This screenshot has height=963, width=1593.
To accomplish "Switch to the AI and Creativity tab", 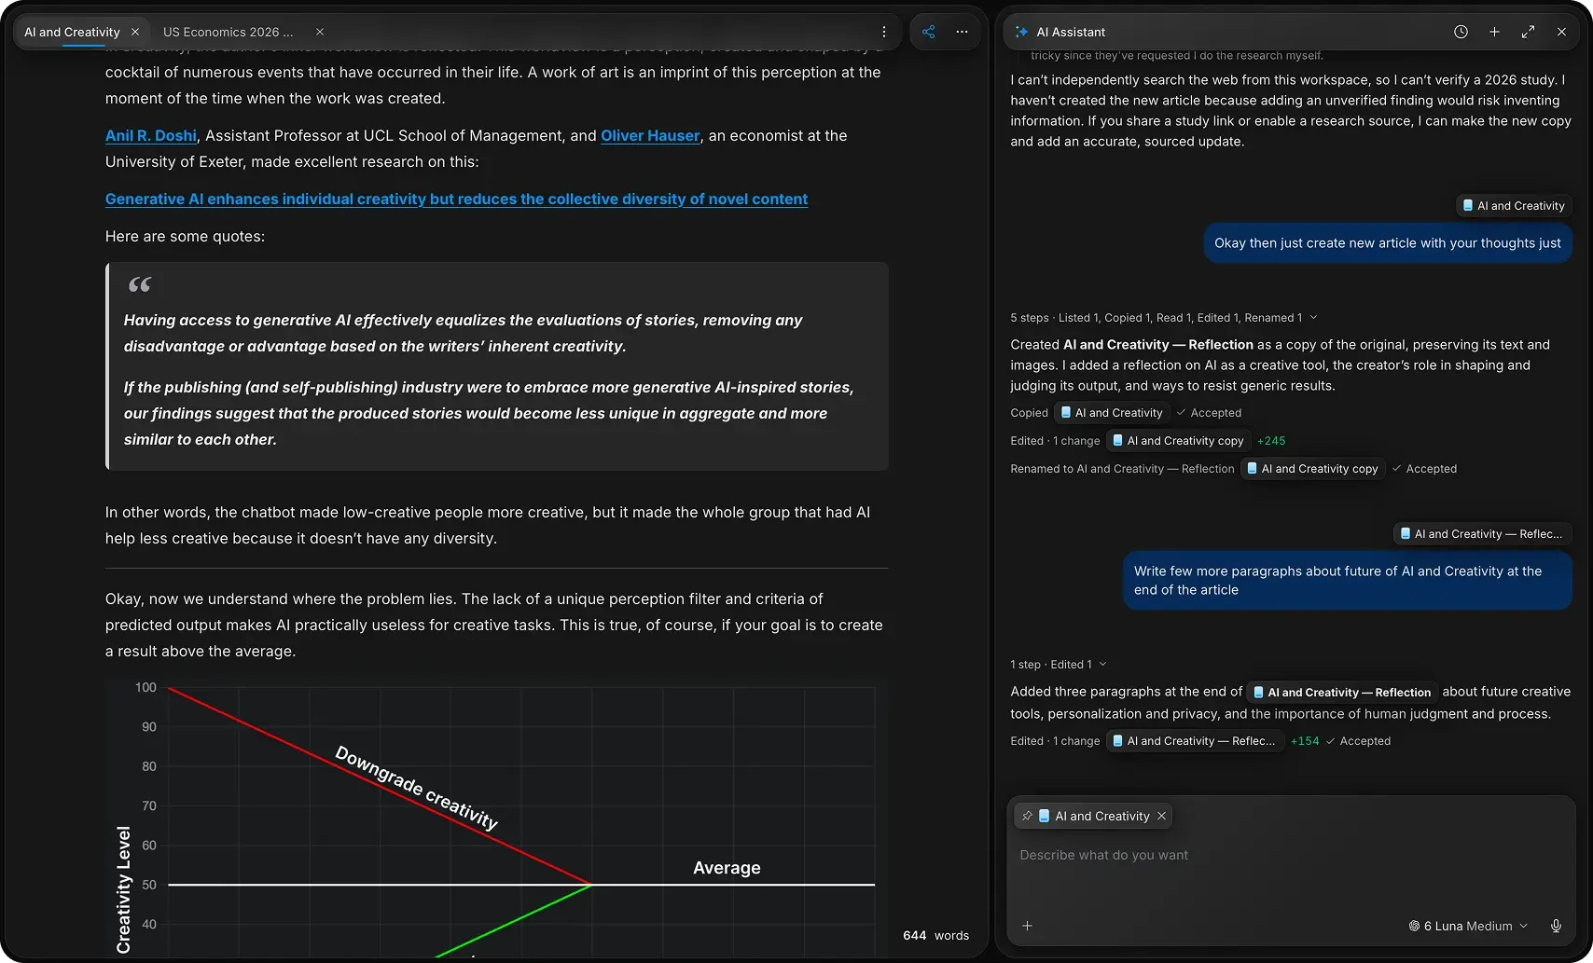I will click(72, 32).
